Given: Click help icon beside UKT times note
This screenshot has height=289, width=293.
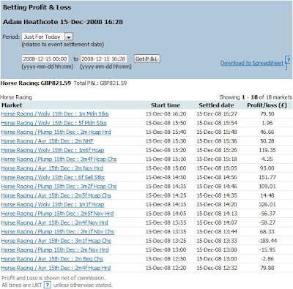Looking at the screenshot, I should pyautogui.click(x=48, y=285).
